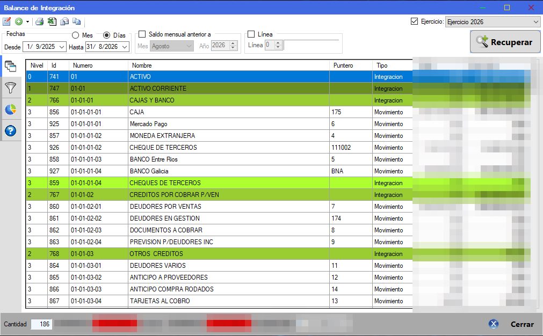Select CREDITOS POR COBRAR P/VEN row

click(x=219, y=194)
